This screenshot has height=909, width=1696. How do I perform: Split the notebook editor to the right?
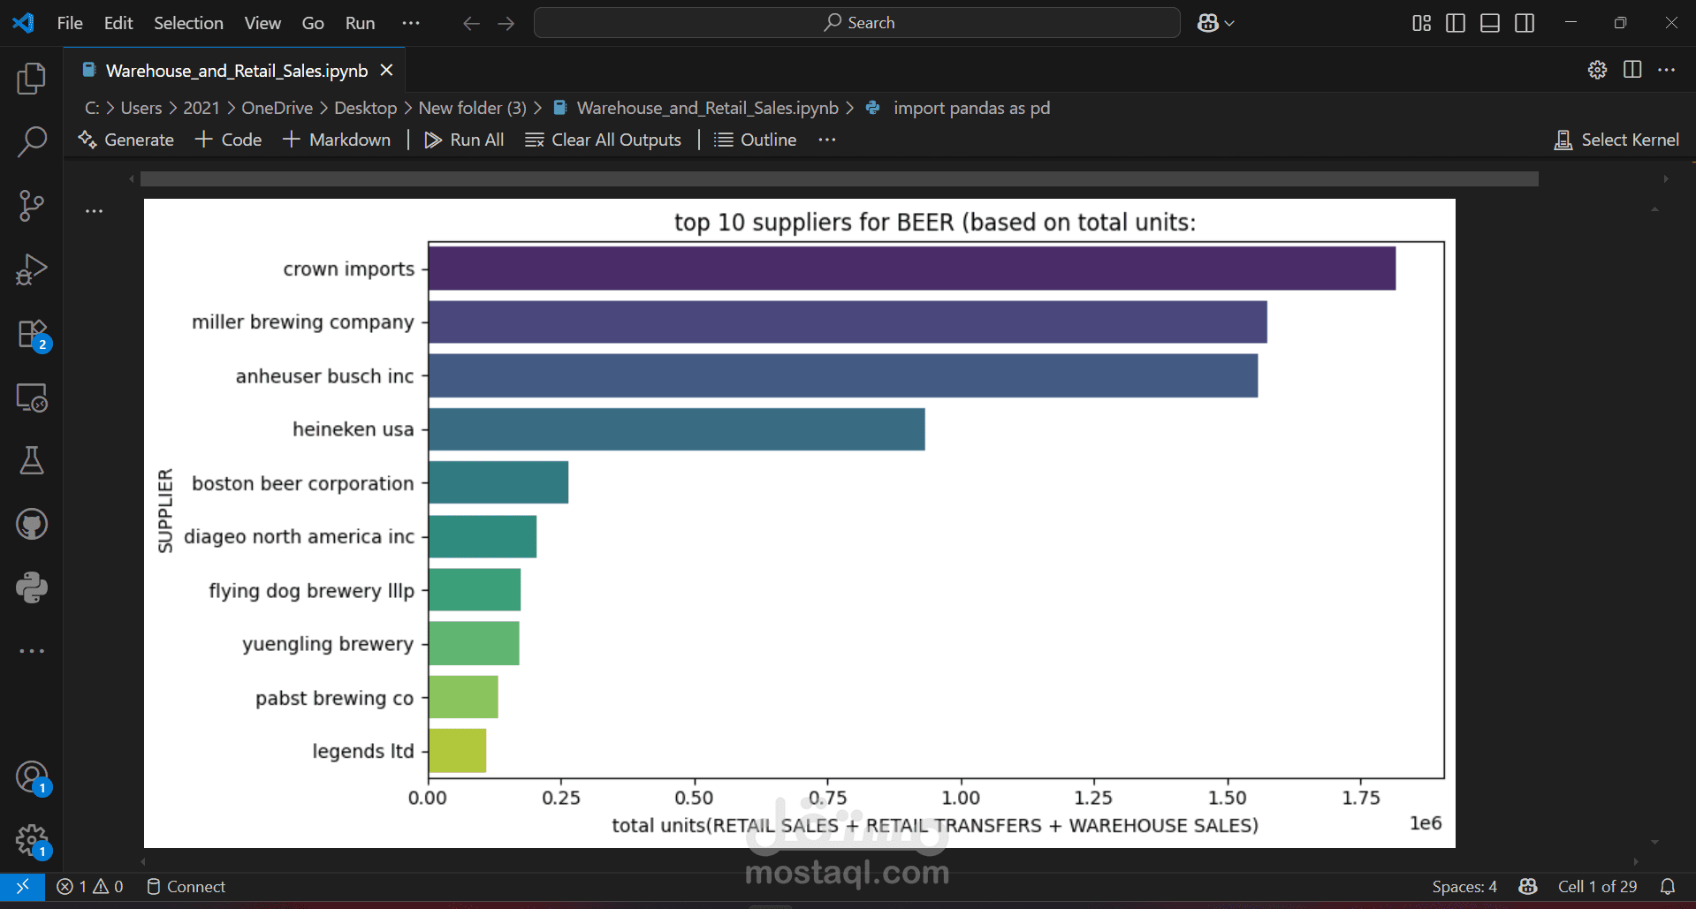tap(1632, 70)
